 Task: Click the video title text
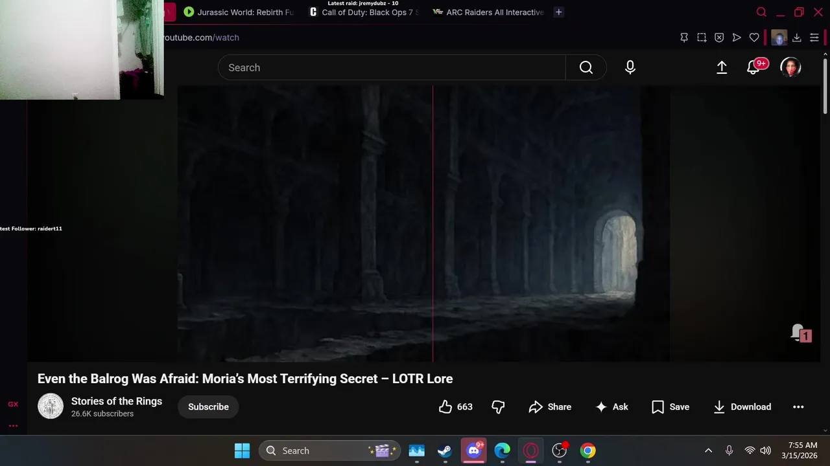(245, 379)
